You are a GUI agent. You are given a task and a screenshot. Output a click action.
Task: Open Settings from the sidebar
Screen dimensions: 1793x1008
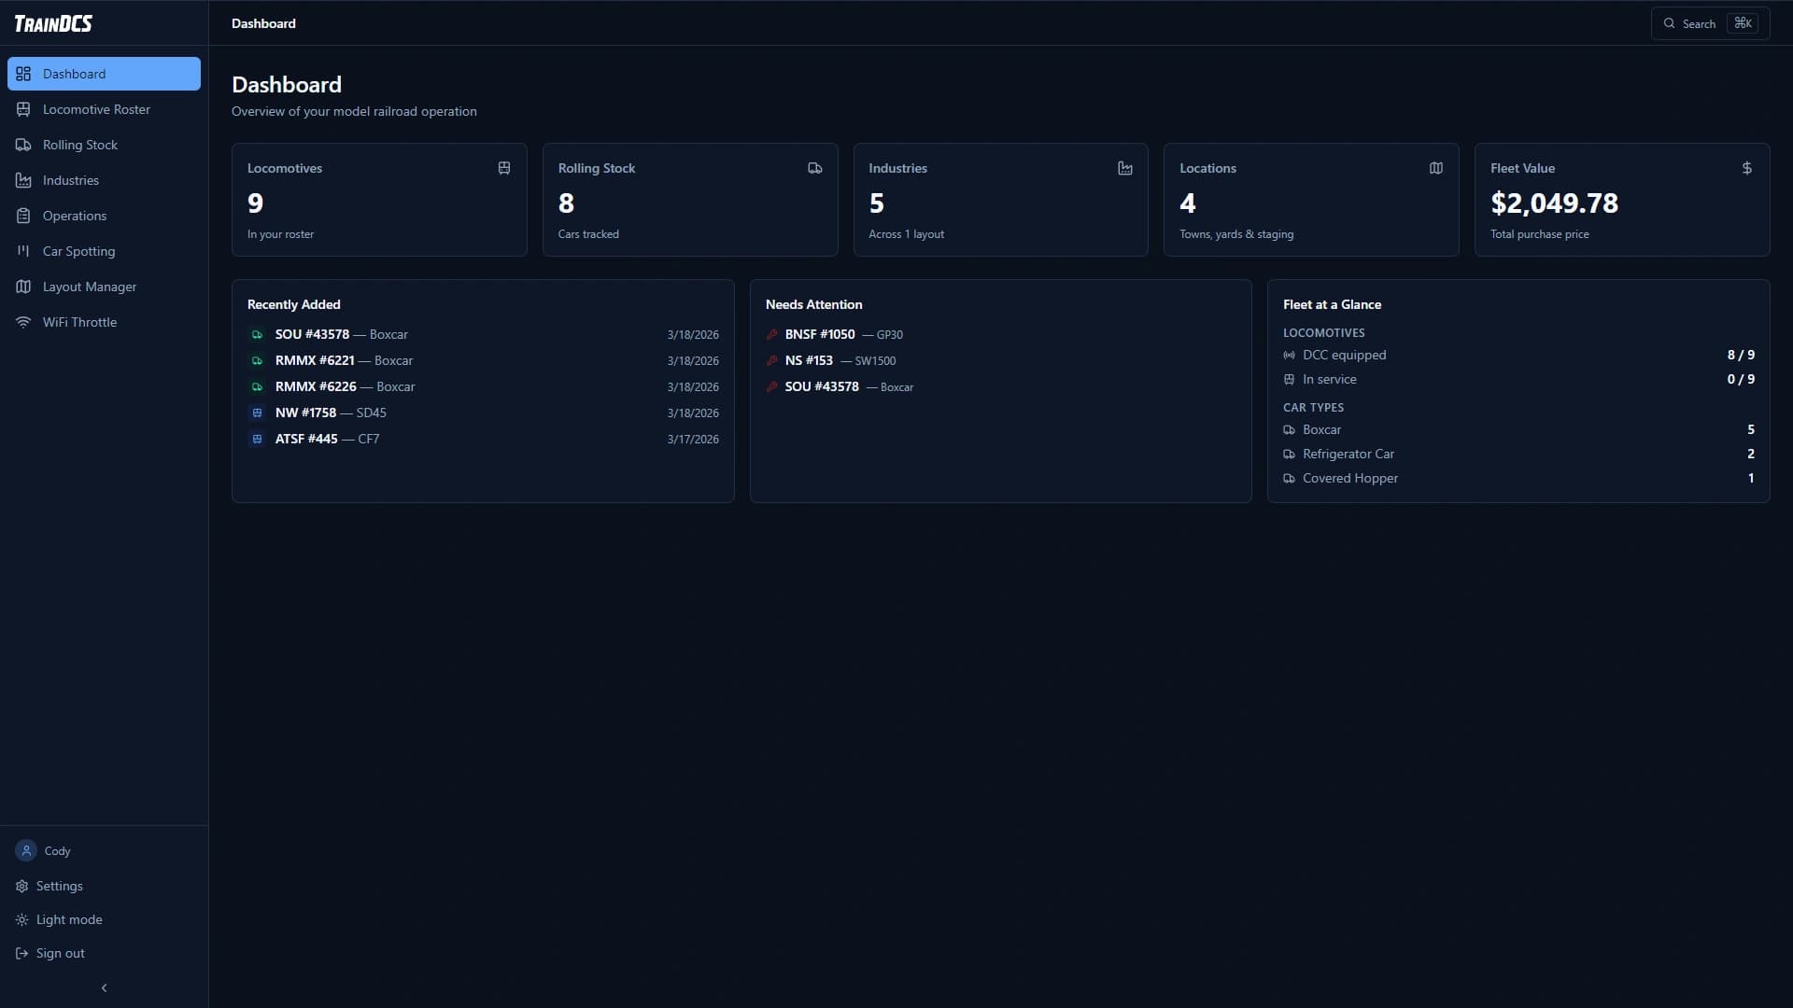click(60, 886)
